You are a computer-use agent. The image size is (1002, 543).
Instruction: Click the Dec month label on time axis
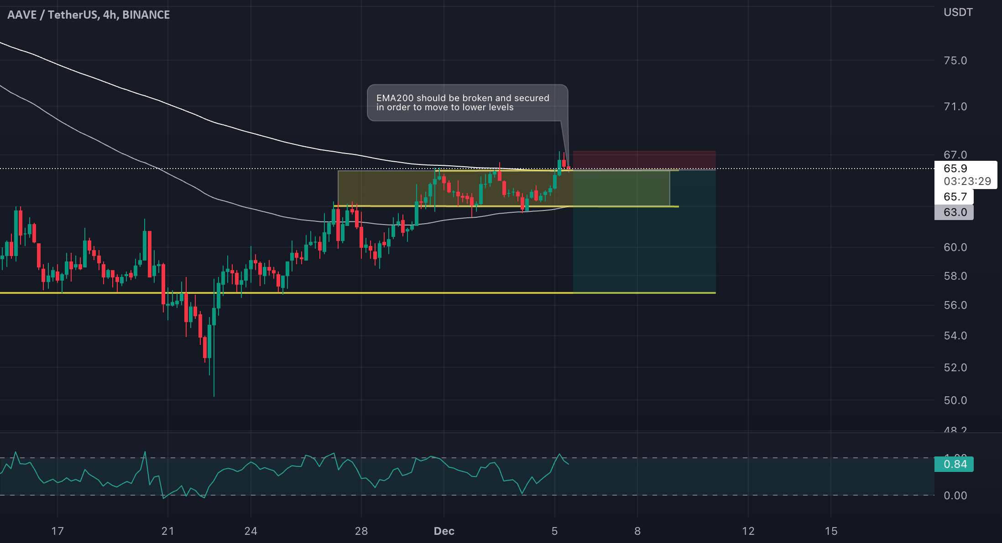click(x=444, y=531)
